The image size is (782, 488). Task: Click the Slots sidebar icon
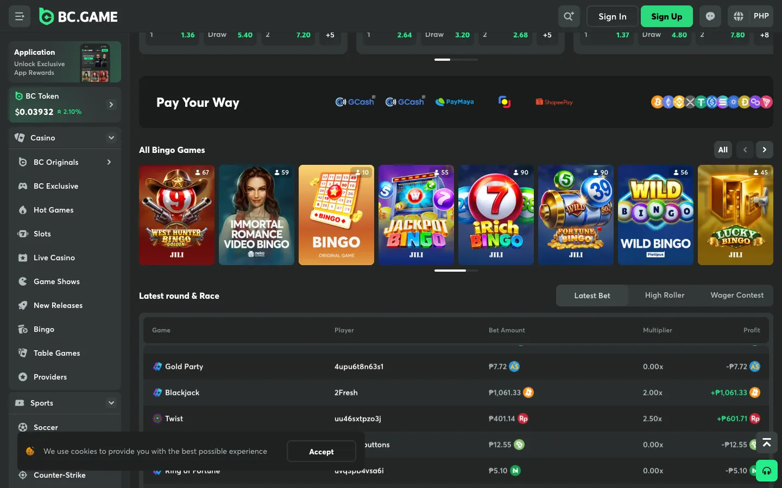tap(23, 234)
